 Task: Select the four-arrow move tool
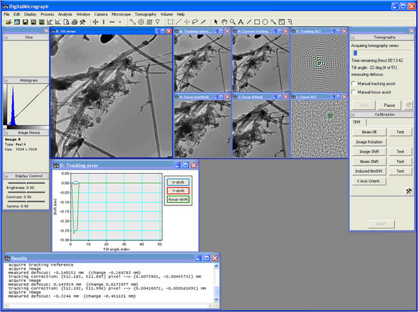pos(95,22)
